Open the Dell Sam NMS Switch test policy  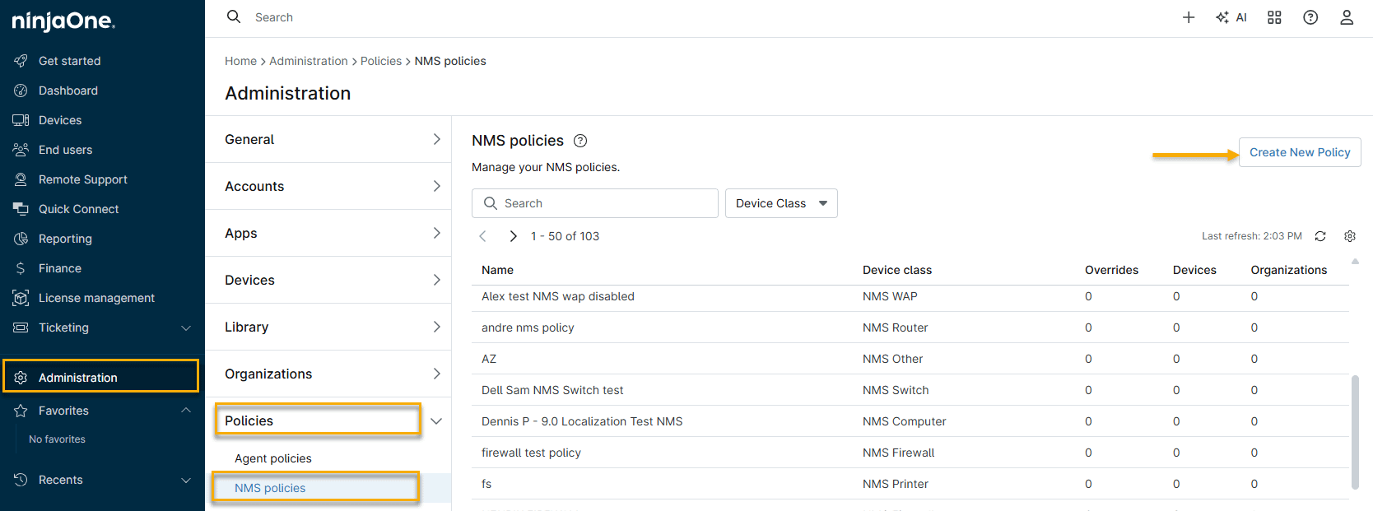[x=552, y=390]
